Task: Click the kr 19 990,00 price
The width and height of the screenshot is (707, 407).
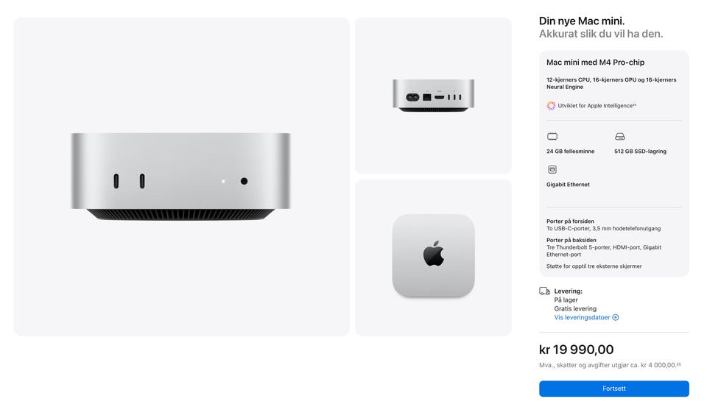Action: pos(576,350)
